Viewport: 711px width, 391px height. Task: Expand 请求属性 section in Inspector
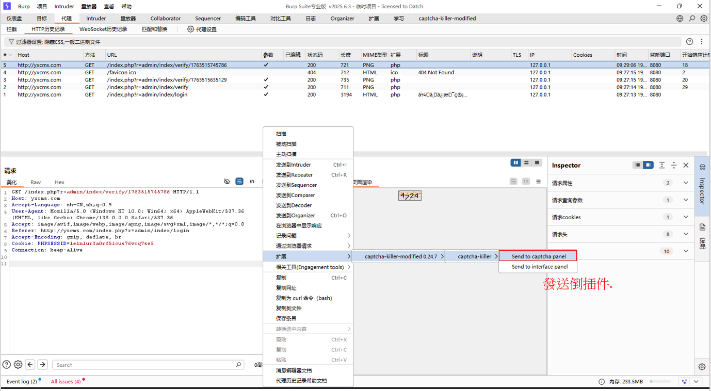click(686, 183)
